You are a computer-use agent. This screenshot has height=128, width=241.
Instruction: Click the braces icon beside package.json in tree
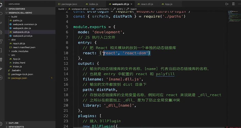click(9, 78)
